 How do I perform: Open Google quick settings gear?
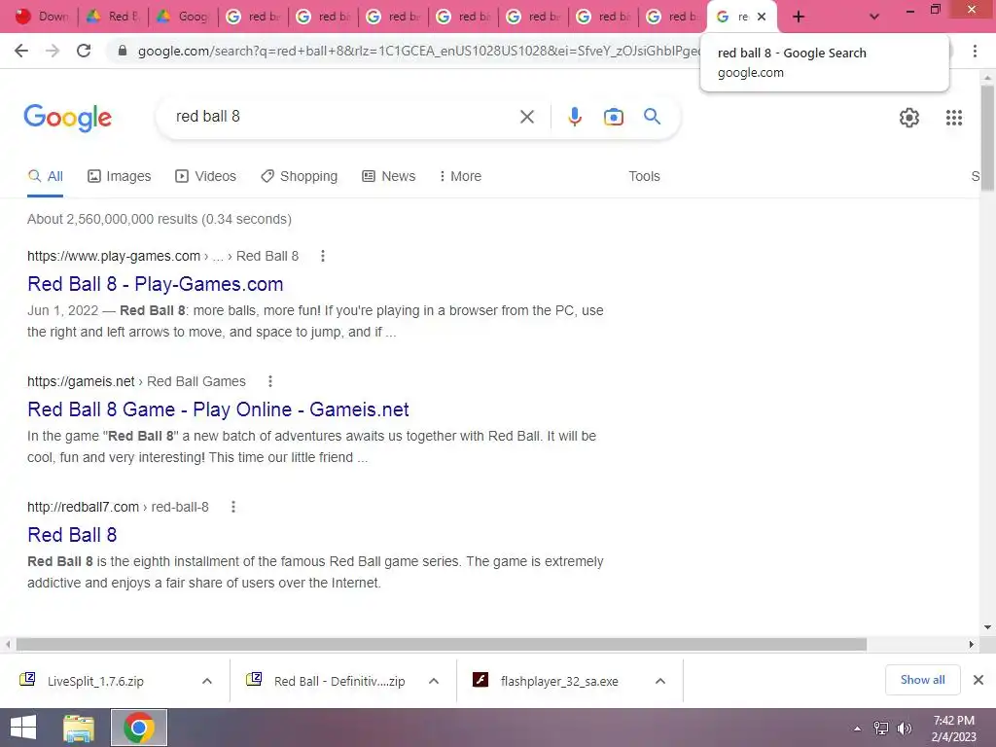909,118
